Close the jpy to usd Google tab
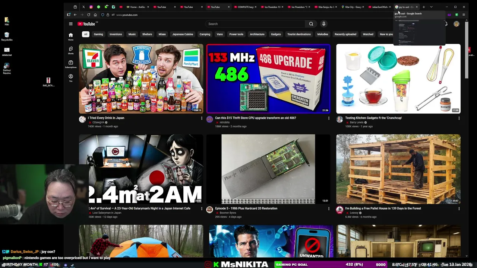The width and height of the screenshot is (477, 268). click(417, 7)
